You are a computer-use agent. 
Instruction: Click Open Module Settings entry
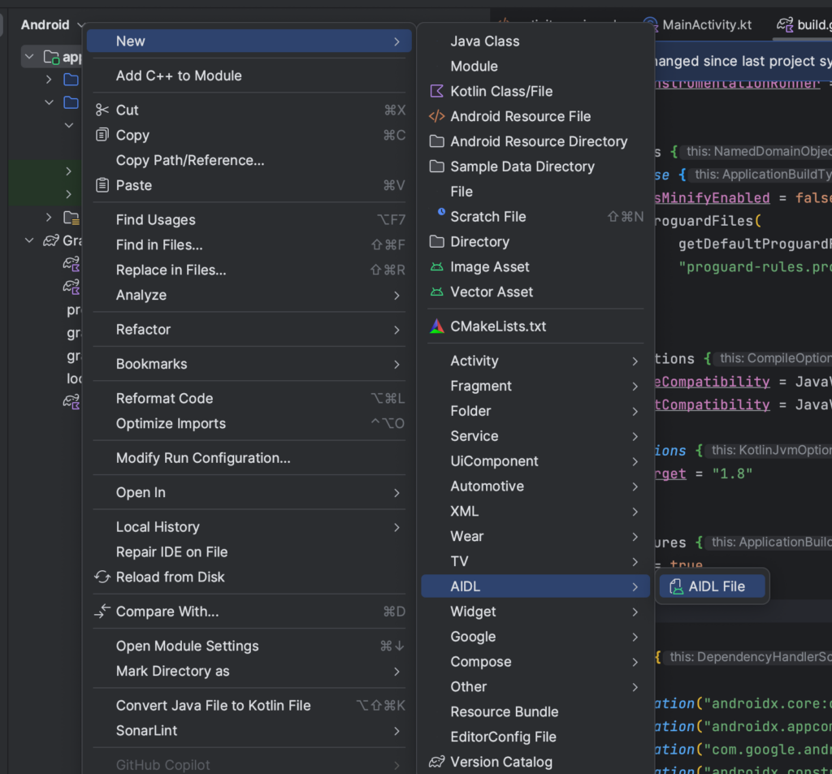point(187,646)
